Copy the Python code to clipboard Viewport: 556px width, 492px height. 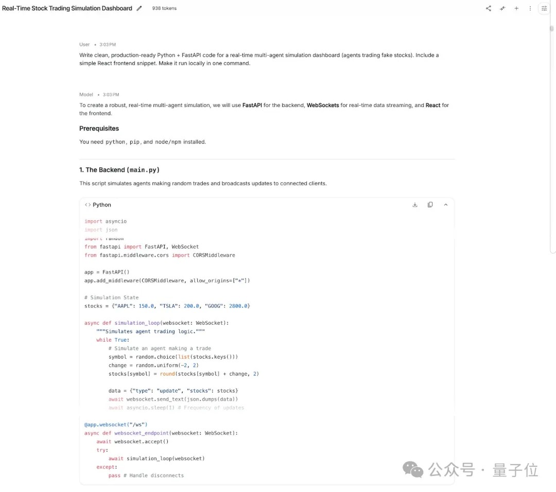coord(430,205)
